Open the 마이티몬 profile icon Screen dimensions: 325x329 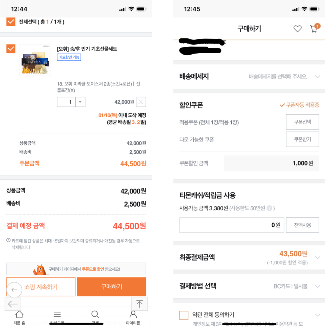point(133,314)
